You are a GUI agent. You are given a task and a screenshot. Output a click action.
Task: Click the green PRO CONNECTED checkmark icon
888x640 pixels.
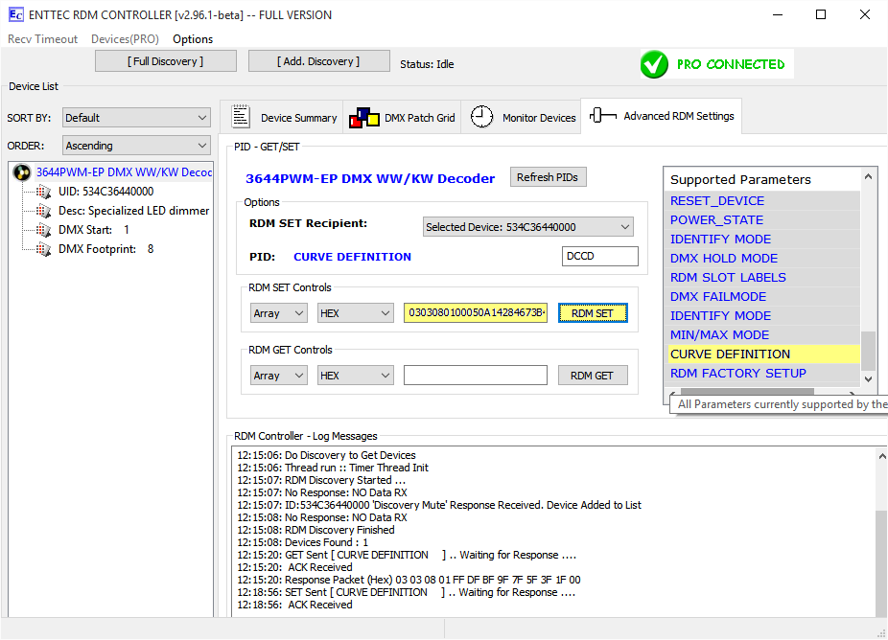[654, 64]
